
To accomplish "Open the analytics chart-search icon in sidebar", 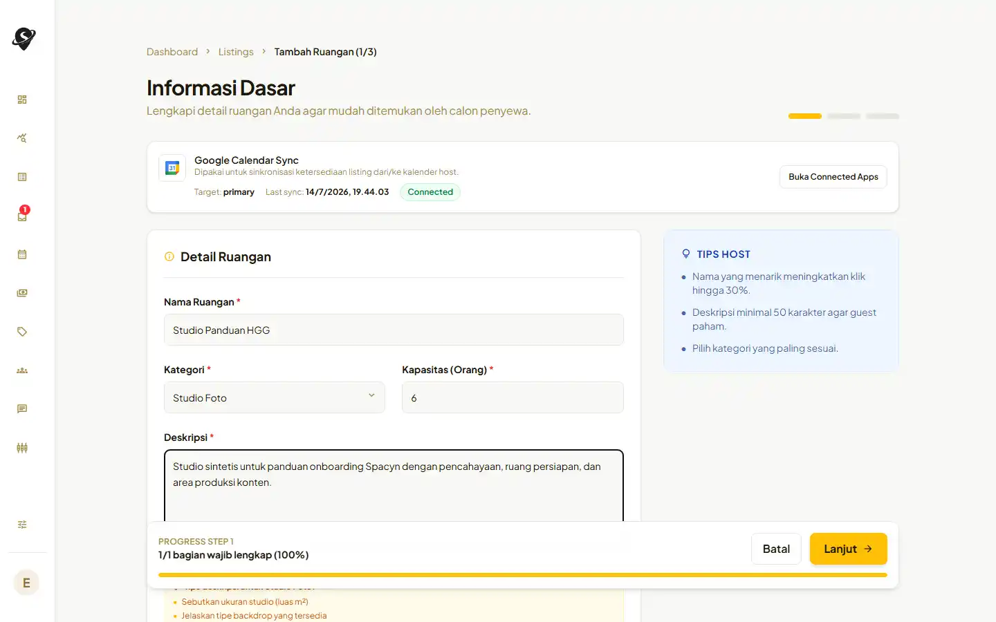I will [22, 138].
